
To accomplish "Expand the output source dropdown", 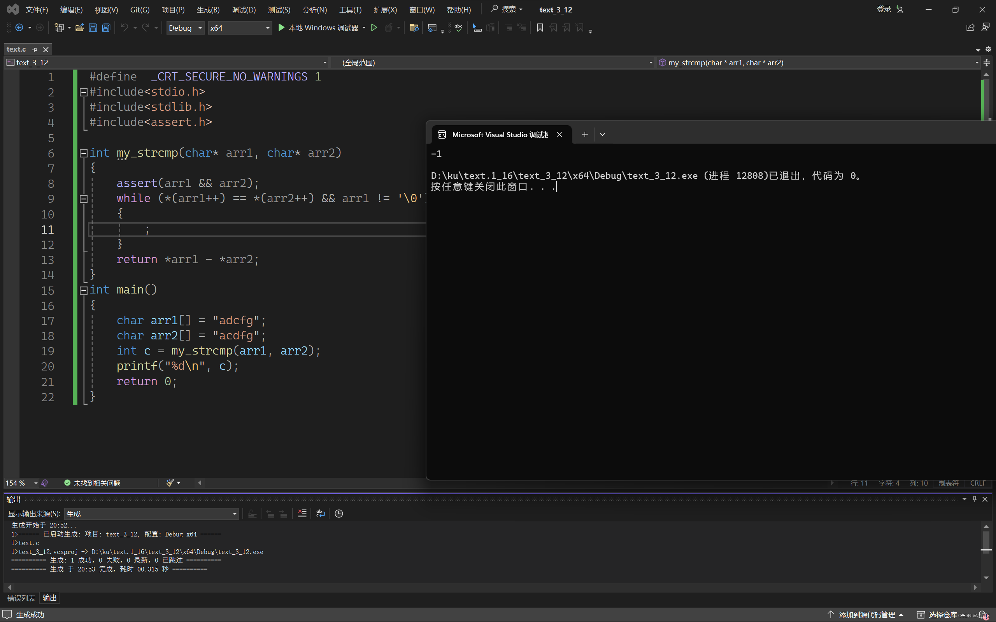I will coord(235,514).
